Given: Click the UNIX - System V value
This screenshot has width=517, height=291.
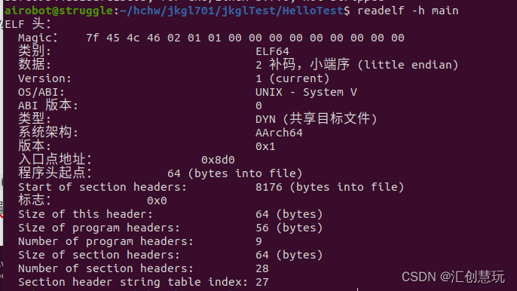Looking at the screenshot, I should (306, 92).
